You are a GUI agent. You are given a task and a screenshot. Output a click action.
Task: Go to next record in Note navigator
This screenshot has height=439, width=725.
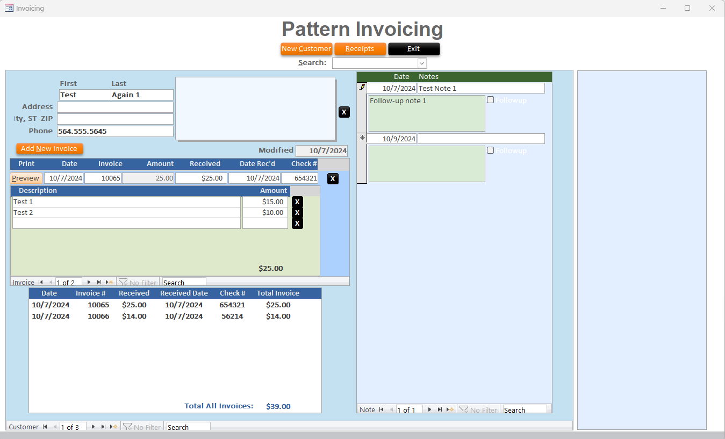point(429,409)
